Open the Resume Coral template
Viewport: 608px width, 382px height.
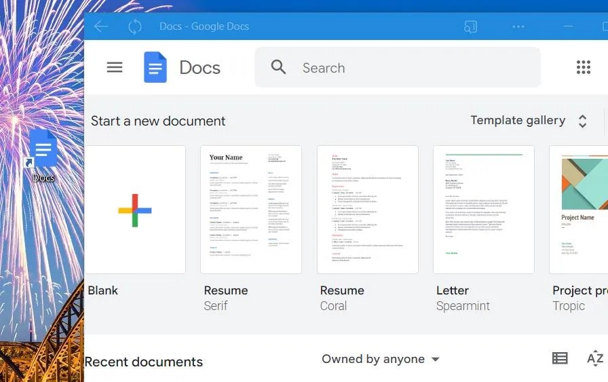(368, 210)
